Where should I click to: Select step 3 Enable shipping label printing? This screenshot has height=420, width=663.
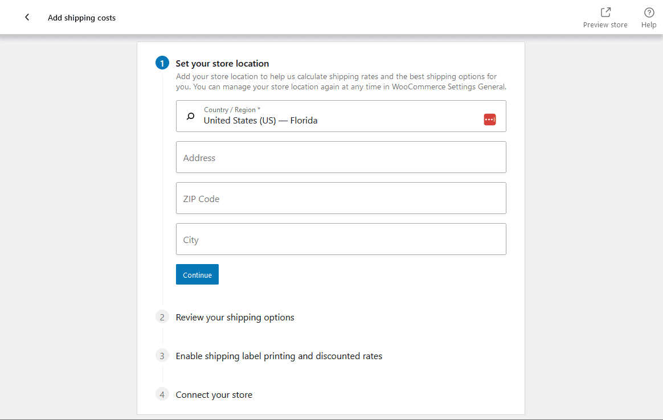279,356
